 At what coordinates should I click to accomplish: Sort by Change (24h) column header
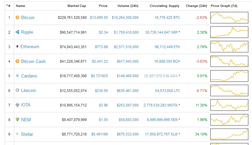(x=196, y=6)
